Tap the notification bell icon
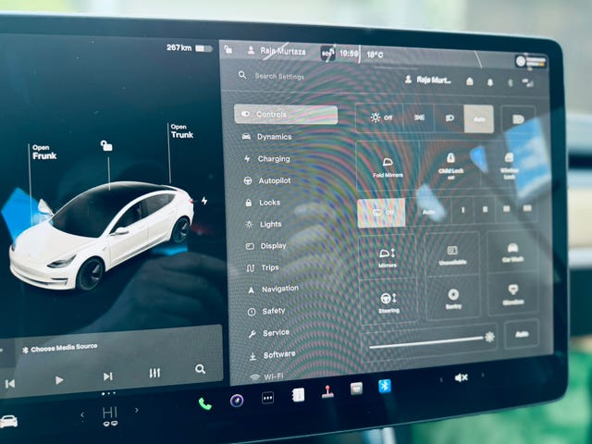Viewport: 592px width, 444px height. click(490, 82)
